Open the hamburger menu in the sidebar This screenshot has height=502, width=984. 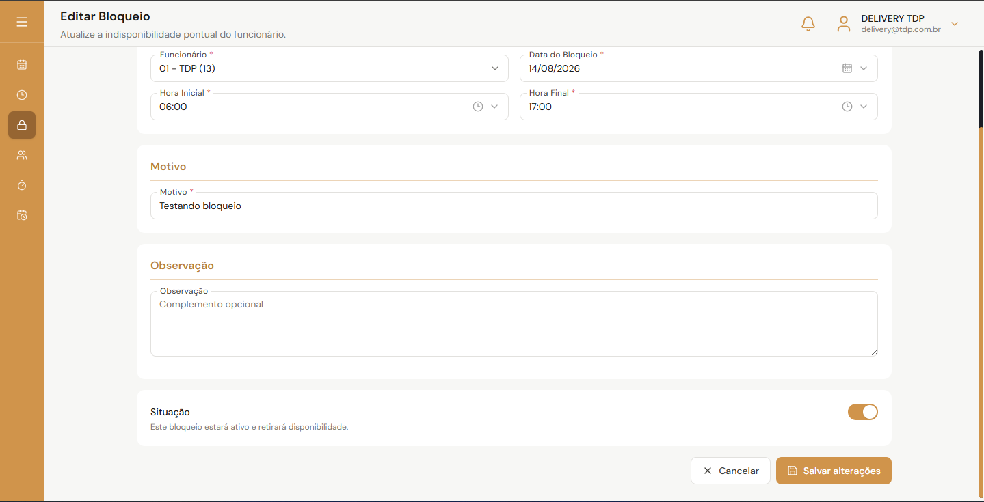(x=22, y=23)
